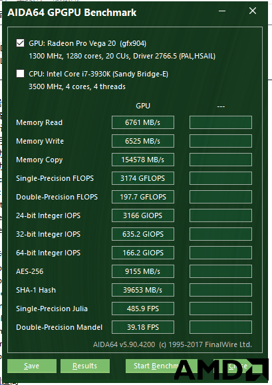
Task: Select the Single-Precision Julia 485.9 FPS box
Action: pyautogui.click(x=143, y=309)
